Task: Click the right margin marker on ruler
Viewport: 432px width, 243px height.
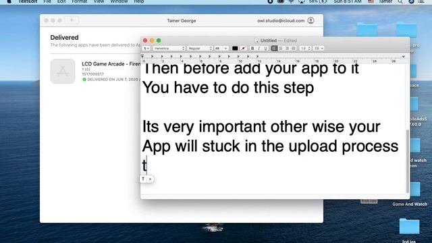Action: click(404, 57)
